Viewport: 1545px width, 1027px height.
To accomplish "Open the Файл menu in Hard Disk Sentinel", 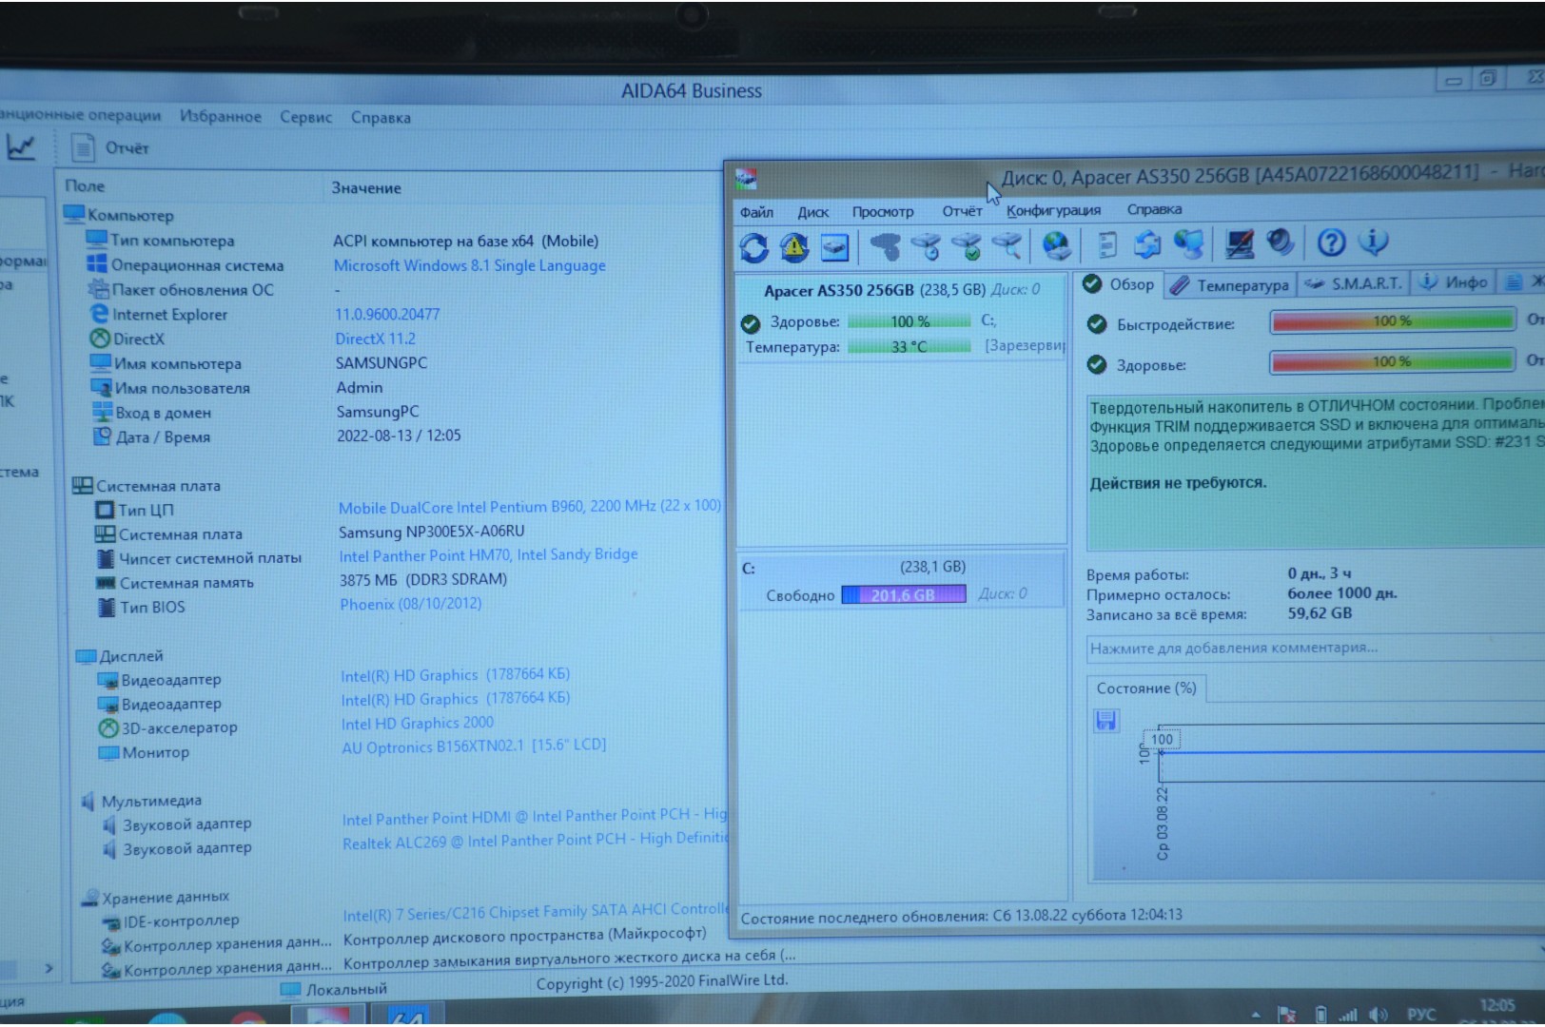I will pos(756,212).
